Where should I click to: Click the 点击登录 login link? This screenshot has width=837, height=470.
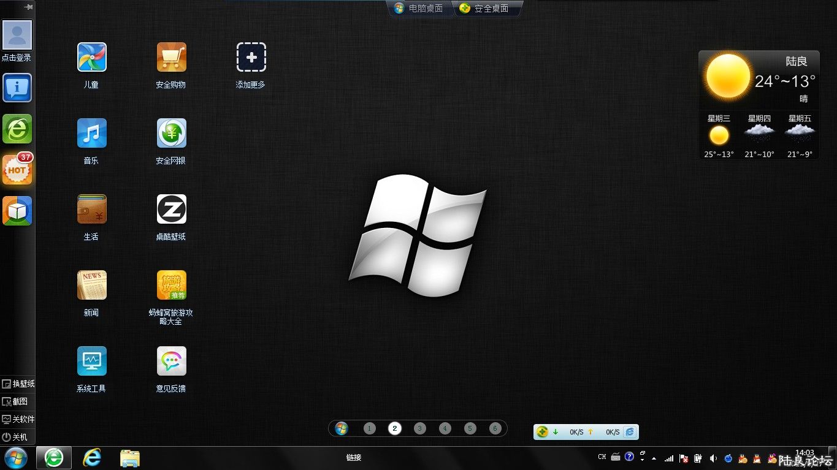17,58
